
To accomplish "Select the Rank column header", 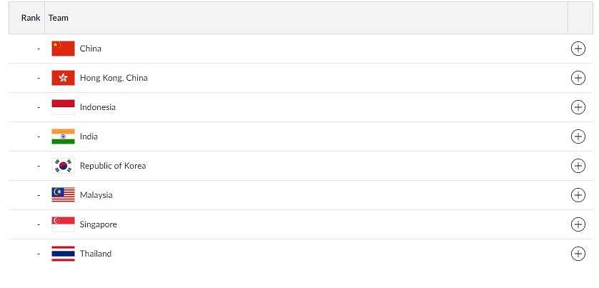I will [31, 18].
